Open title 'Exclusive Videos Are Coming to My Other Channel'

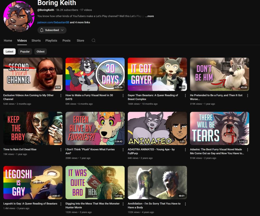pos(28,97)
